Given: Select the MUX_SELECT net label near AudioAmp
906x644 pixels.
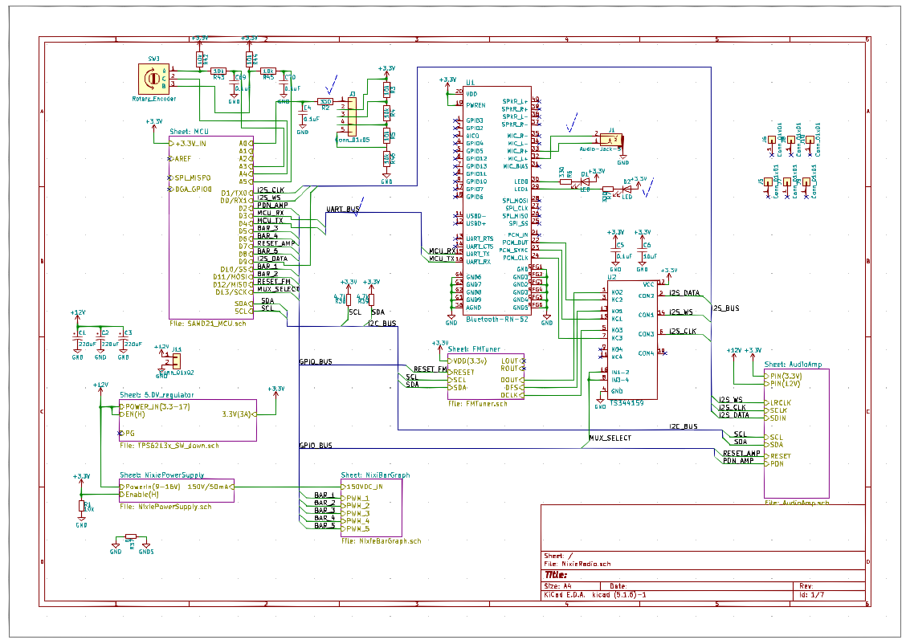Looking at the screenshot, I should [x=610, y=438].
